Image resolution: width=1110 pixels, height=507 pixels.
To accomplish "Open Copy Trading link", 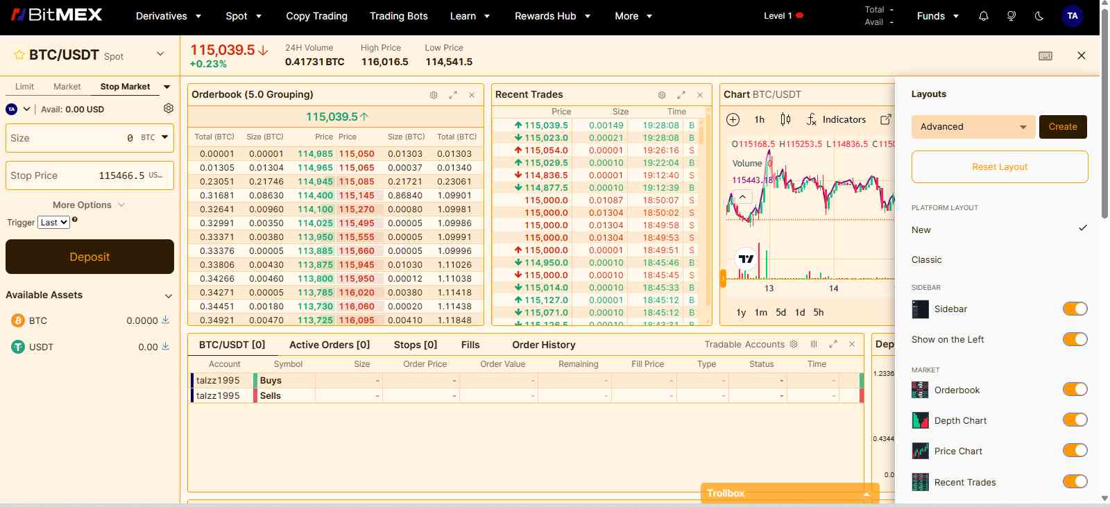I will coord(316,16).
